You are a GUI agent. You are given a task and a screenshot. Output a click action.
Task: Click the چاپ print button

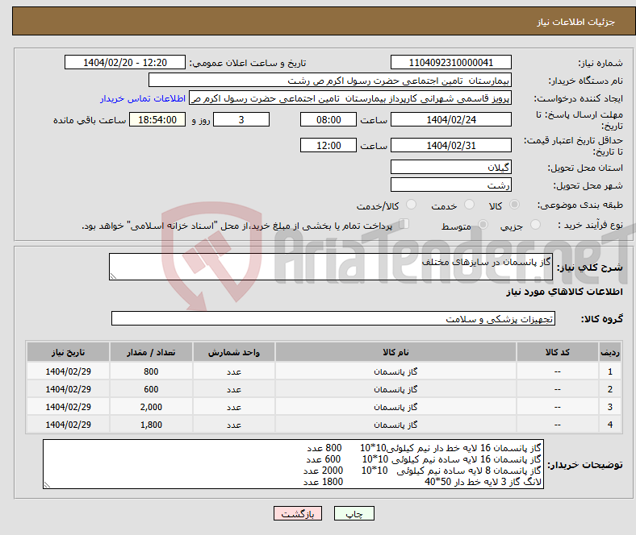[x=354, y=513]
